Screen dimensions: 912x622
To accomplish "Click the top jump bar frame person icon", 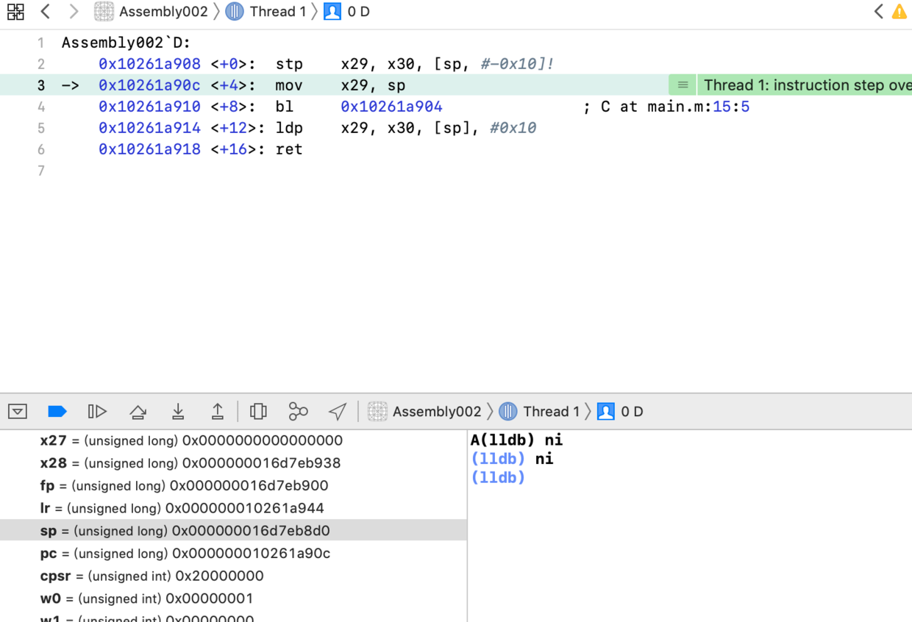I will 332,12.
